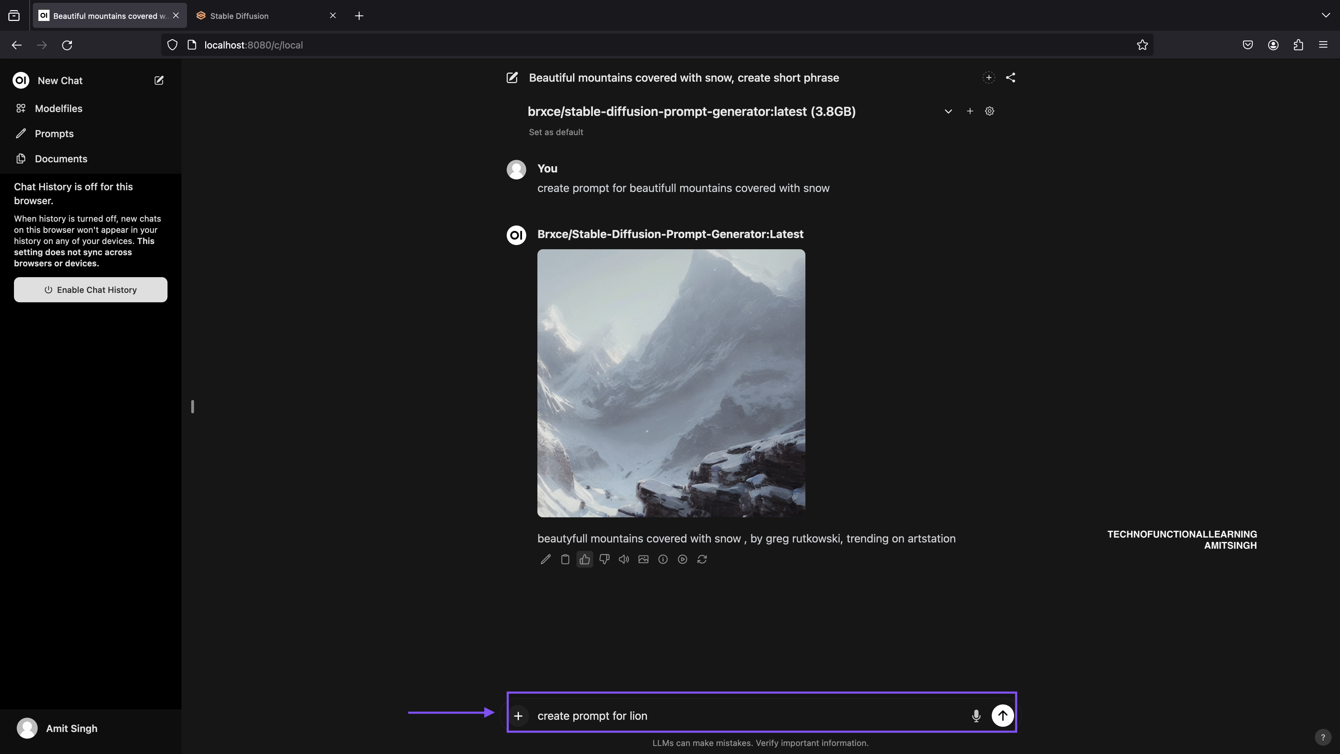Share the chat using the share icon
The height and width of the screenshot is (754, 1340).
[1010, 77]
